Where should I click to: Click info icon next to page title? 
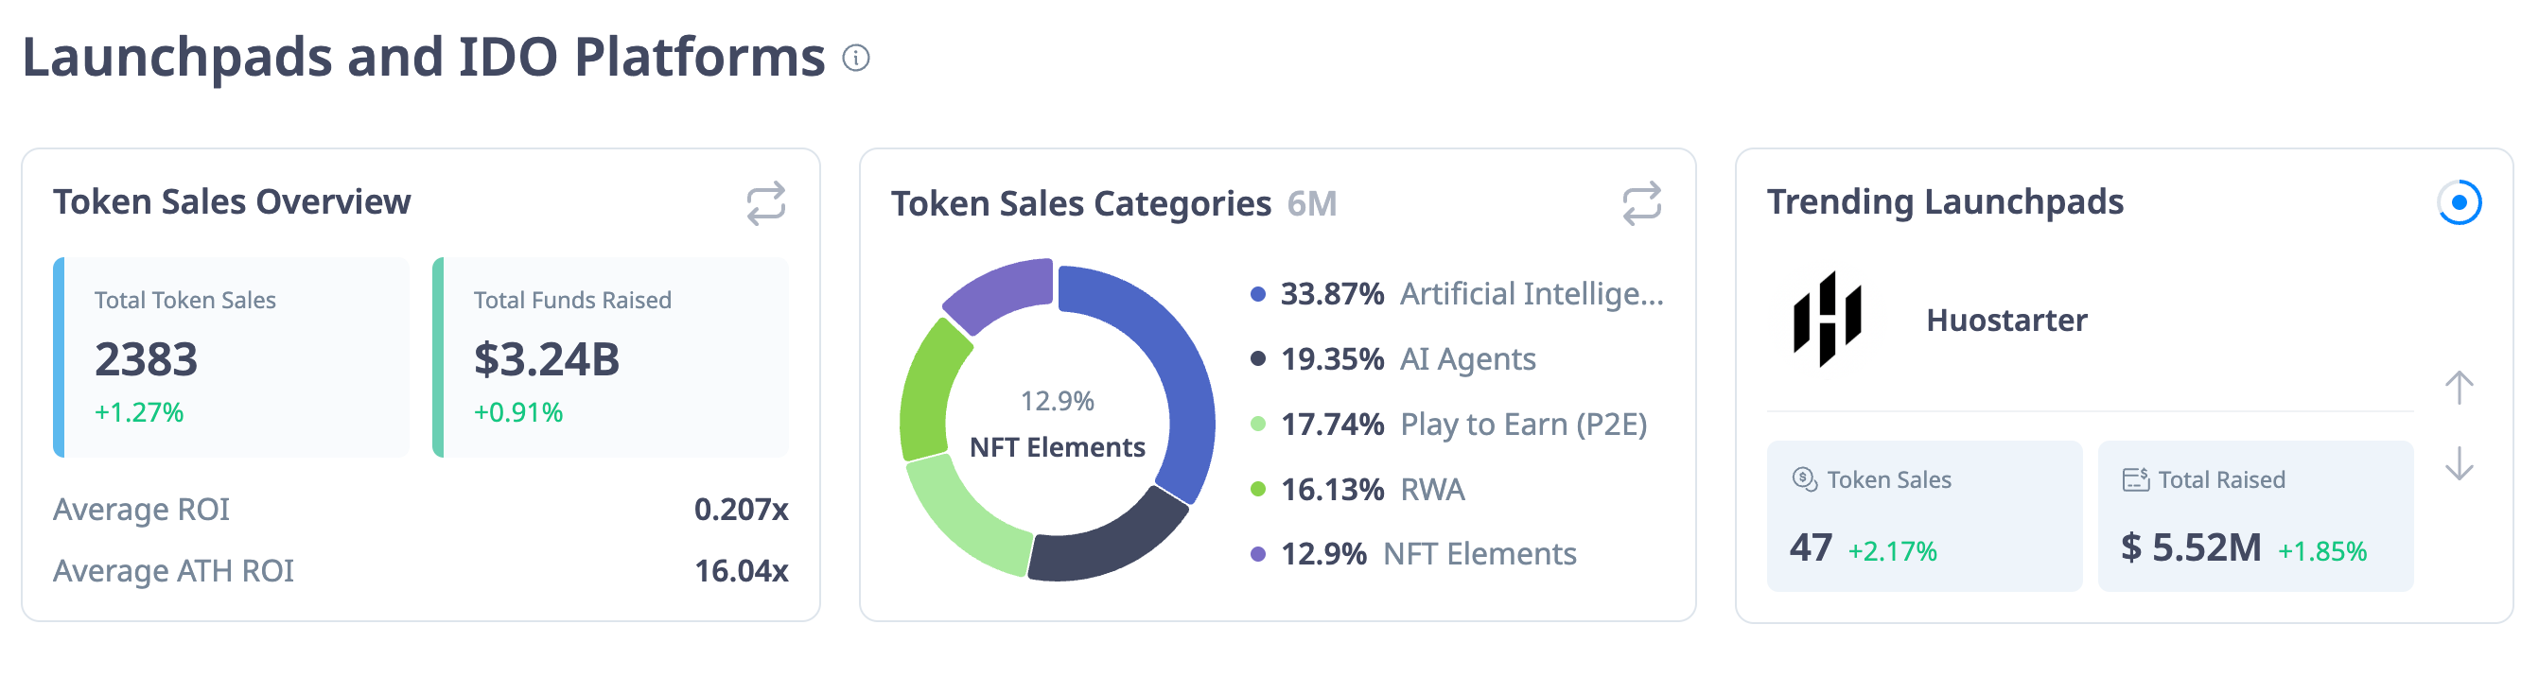pos(855,58)
